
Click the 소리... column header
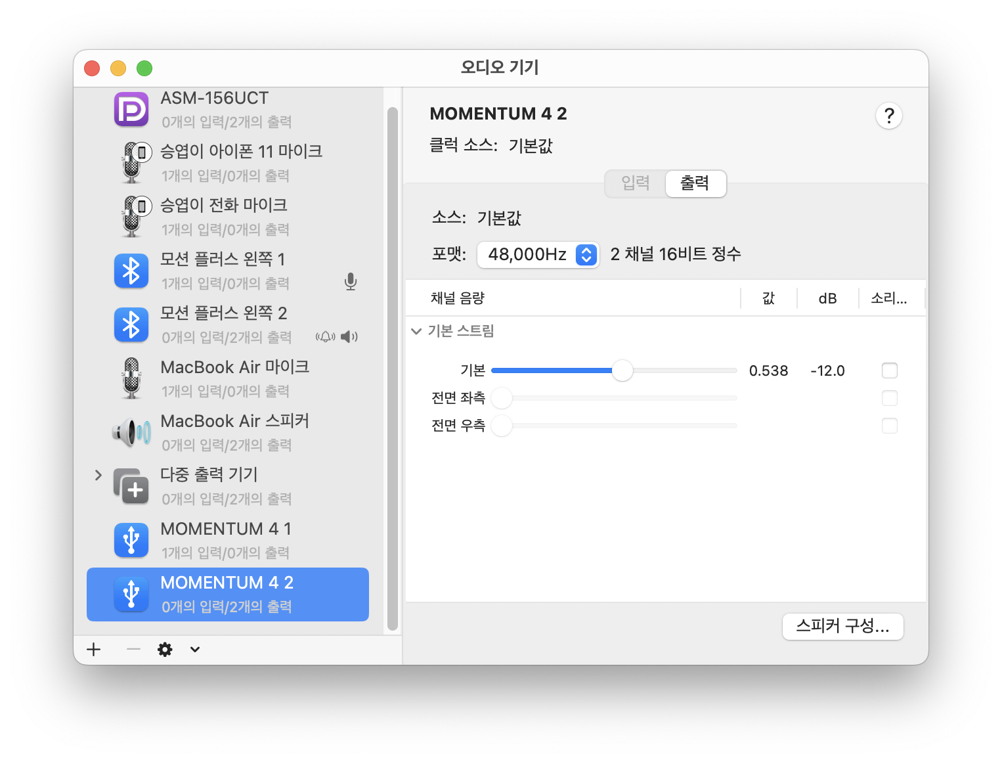pyautogui.click(x=889, y=298)
